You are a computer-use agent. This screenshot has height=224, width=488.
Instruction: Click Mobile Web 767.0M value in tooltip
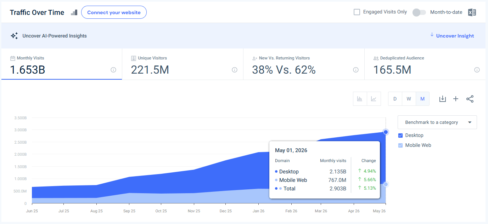[x=337, y=180]
